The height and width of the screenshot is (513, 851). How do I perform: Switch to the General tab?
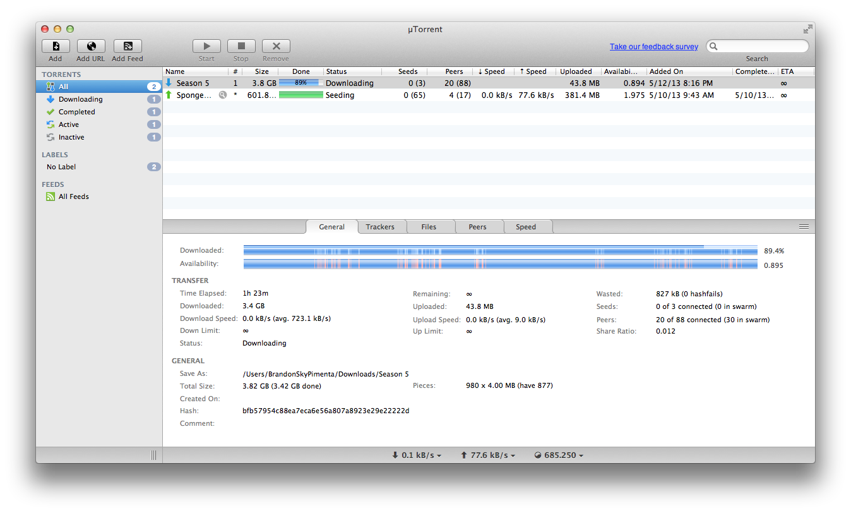point(331,227)
